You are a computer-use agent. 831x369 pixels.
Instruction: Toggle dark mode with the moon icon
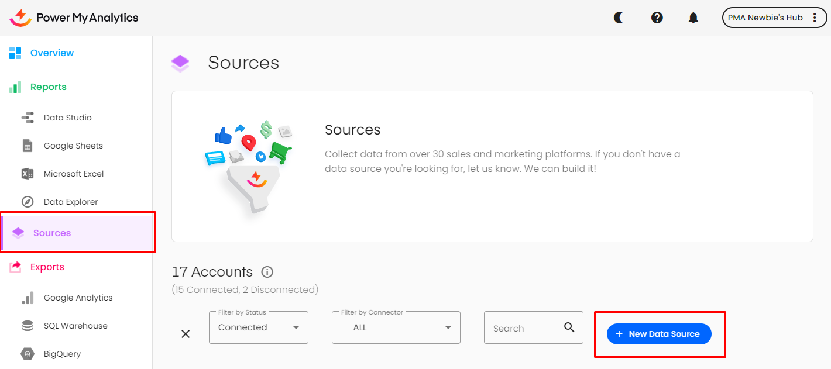tap(619, 18)
